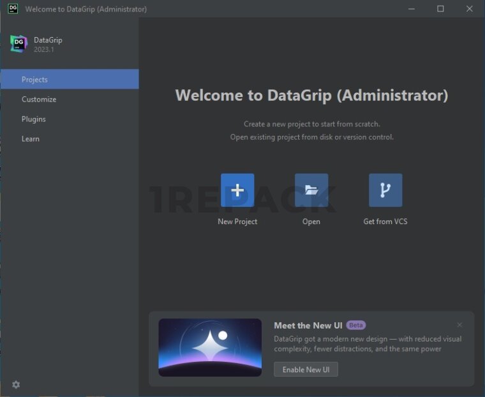Click the New Project text label

tap(237, 221)
